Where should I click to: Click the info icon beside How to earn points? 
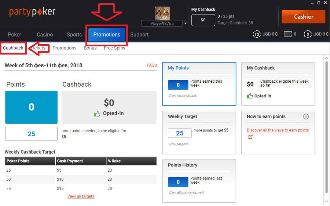tap(306, 117)
